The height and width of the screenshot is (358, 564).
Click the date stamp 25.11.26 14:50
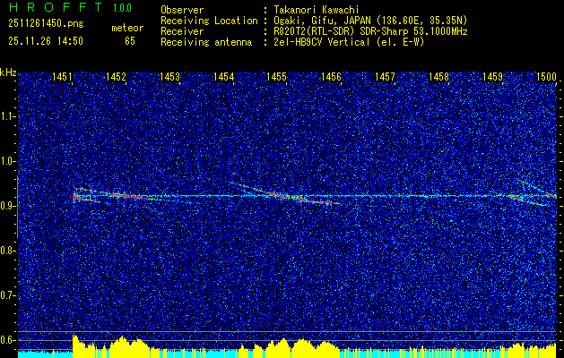(46, 41)
